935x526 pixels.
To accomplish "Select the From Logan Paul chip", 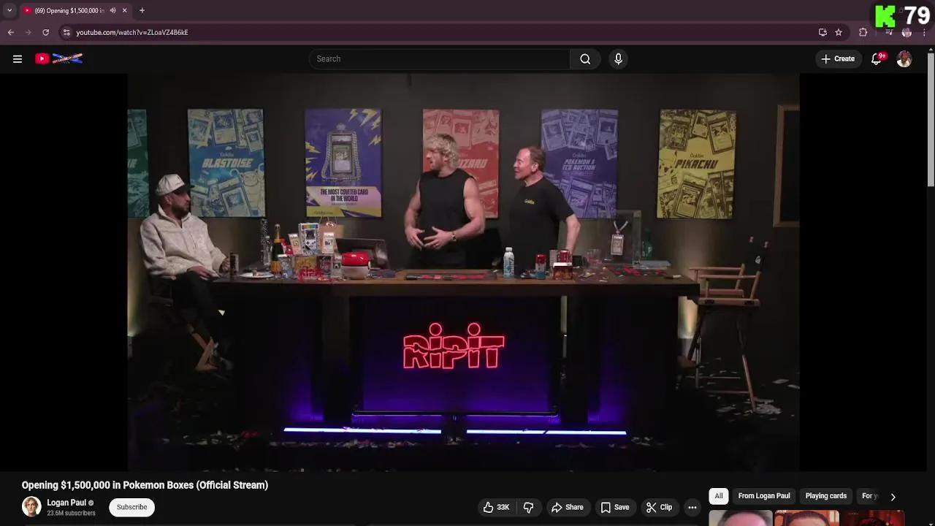I will coord(764,496).
